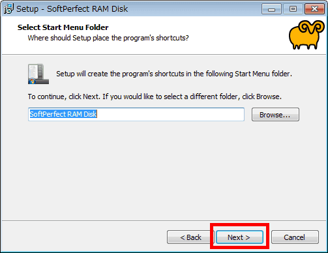This screenshot has width=328, height=253.
Task: Click inside the Start Menu folder name field
Action: (x=136, y=114)
